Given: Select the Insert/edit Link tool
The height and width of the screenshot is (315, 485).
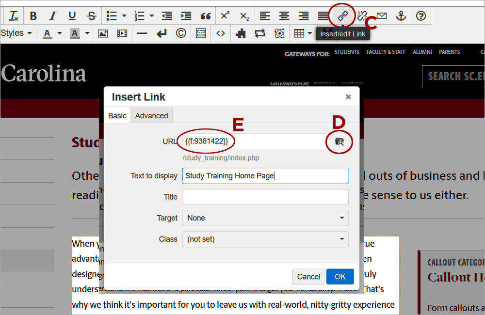Looking at the screenshot, I should [342, 16].
